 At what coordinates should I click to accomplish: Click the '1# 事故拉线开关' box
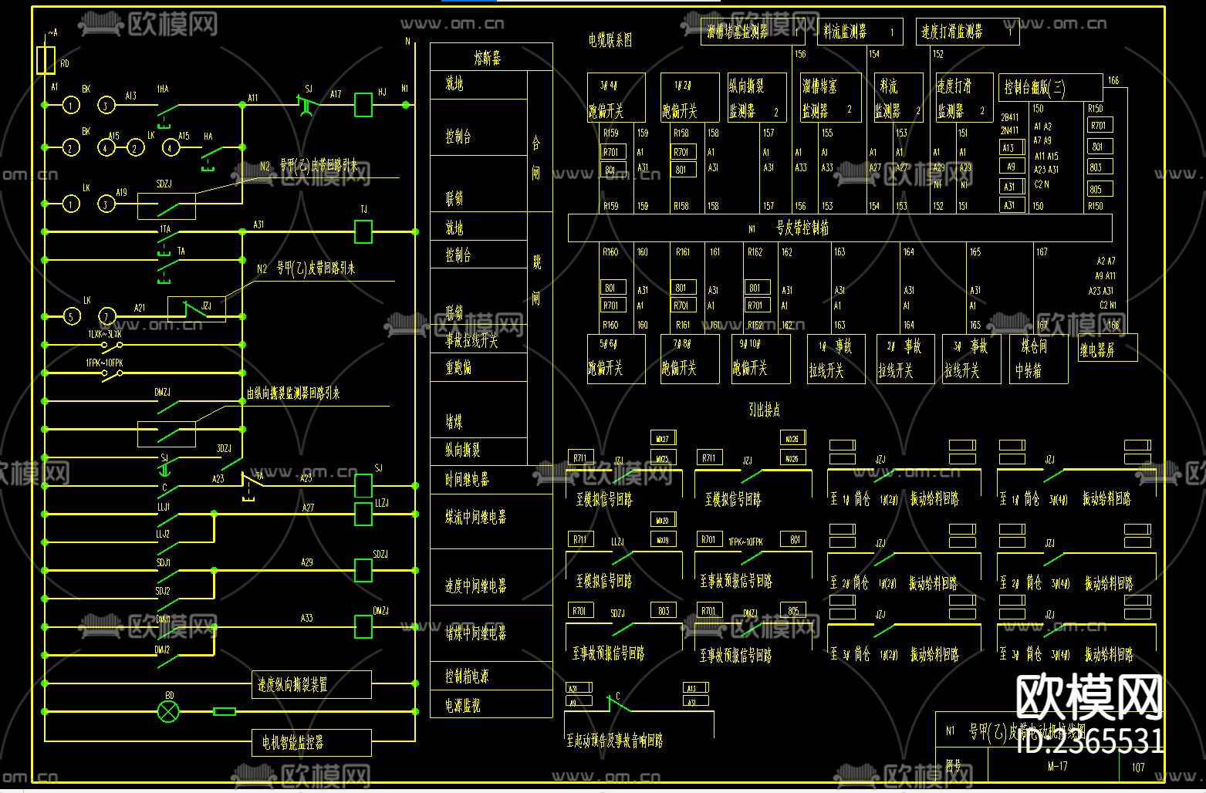click(x=836, y=359)
